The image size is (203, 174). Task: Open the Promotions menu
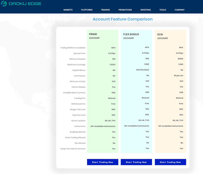click(125, 10)
